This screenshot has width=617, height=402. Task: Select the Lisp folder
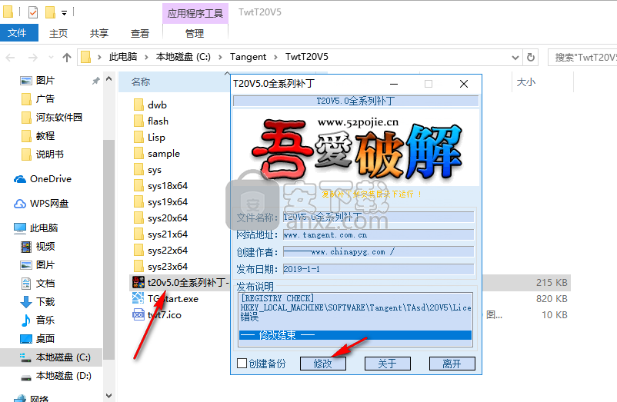[156, 137]
